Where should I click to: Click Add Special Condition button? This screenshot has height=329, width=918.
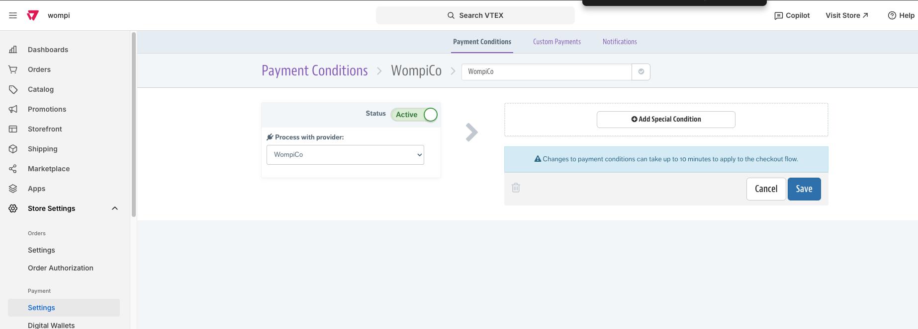pyautogui.click(x=666, y=120)
